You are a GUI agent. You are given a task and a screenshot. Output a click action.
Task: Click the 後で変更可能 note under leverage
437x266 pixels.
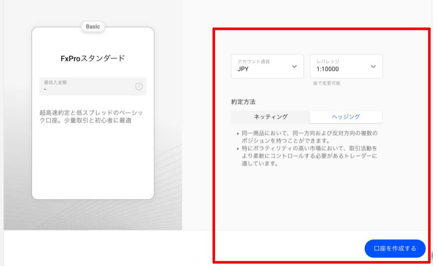pyautogui.click(x=327, y=83)
